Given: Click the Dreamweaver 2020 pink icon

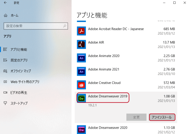Looking at the screenshot, I should [82, 130].
